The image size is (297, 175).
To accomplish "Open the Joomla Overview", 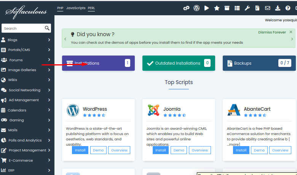I will (x=200, y=150).
